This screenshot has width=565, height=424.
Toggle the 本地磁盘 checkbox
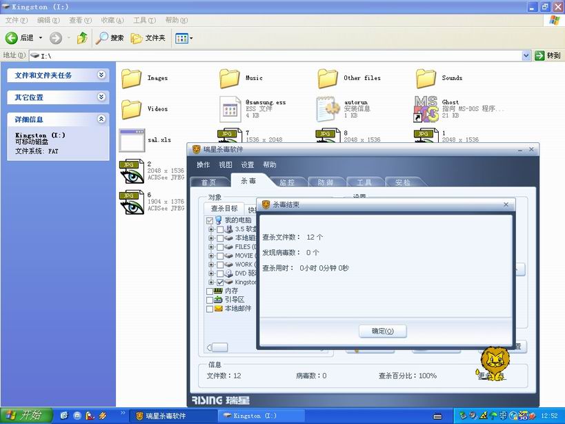[x=220, y=238]
